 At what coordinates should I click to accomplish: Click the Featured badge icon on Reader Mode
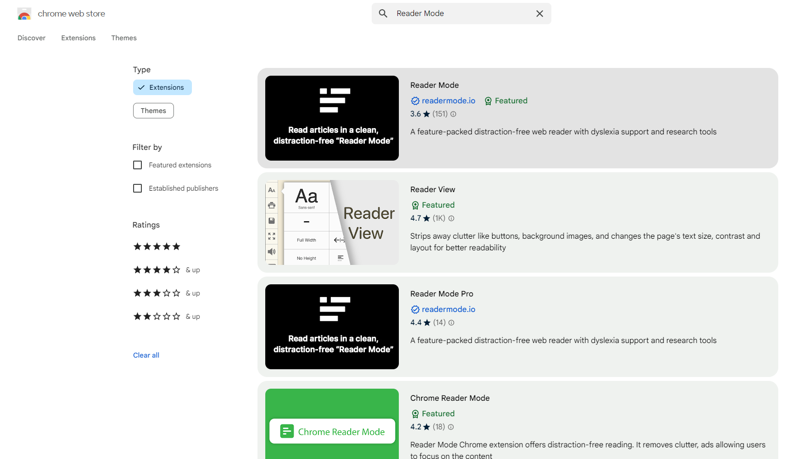(x=488, y=101)
